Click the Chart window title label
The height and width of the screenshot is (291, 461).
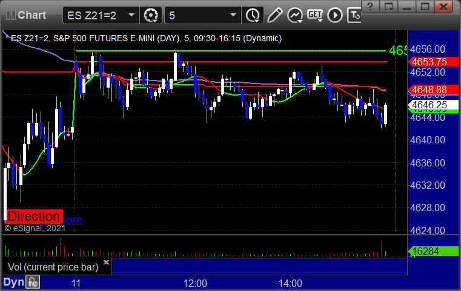32,15
